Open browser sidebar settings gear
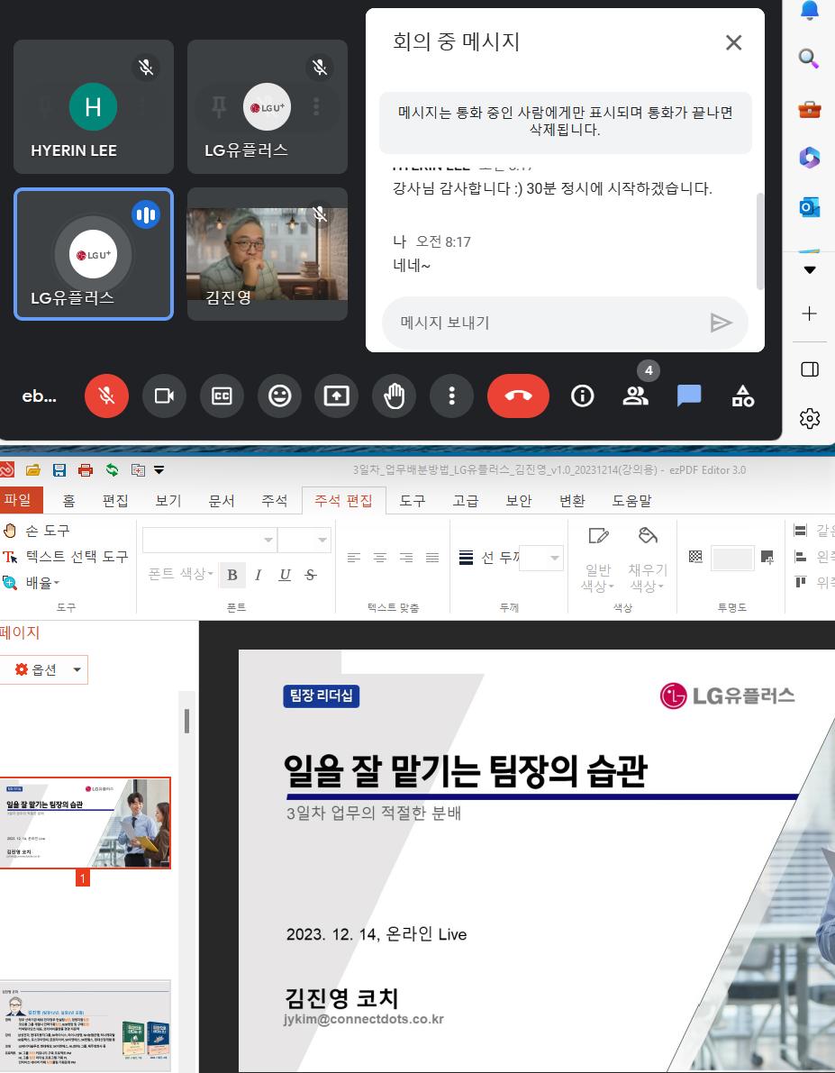Screen dimensions: 835x1073 [x=810, y=417]
